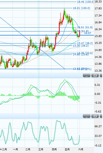103x153 pixels.
Task: Select the 18.46 (100.0) Fibonacci label
Action: coord(86,2)
